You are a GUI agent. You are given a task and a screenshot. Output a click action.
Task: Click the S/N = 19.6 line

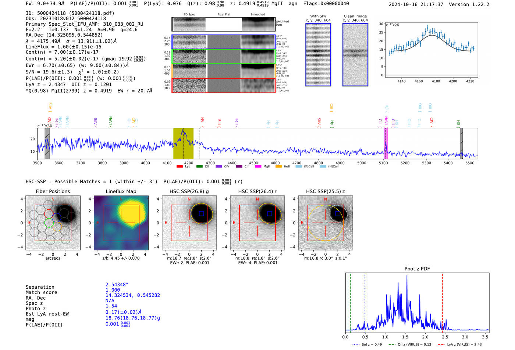click(x=72, y=72)
